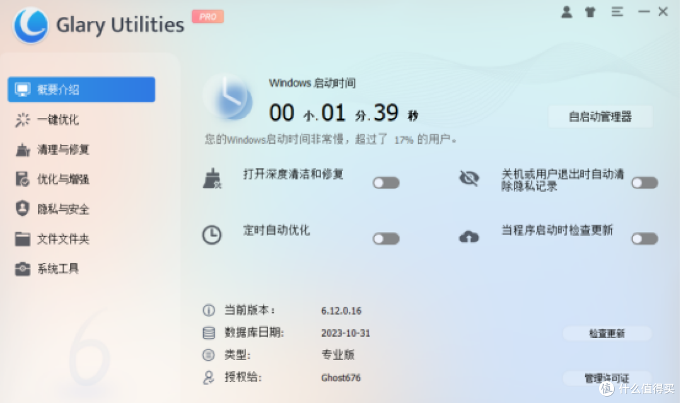This screenshot has height=403, width=681.
Task: Click the 检查更新 button
Action: (x=607, y=334)
